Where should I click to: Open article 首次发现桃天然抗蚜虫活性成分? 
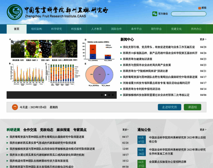click(41, 167)
